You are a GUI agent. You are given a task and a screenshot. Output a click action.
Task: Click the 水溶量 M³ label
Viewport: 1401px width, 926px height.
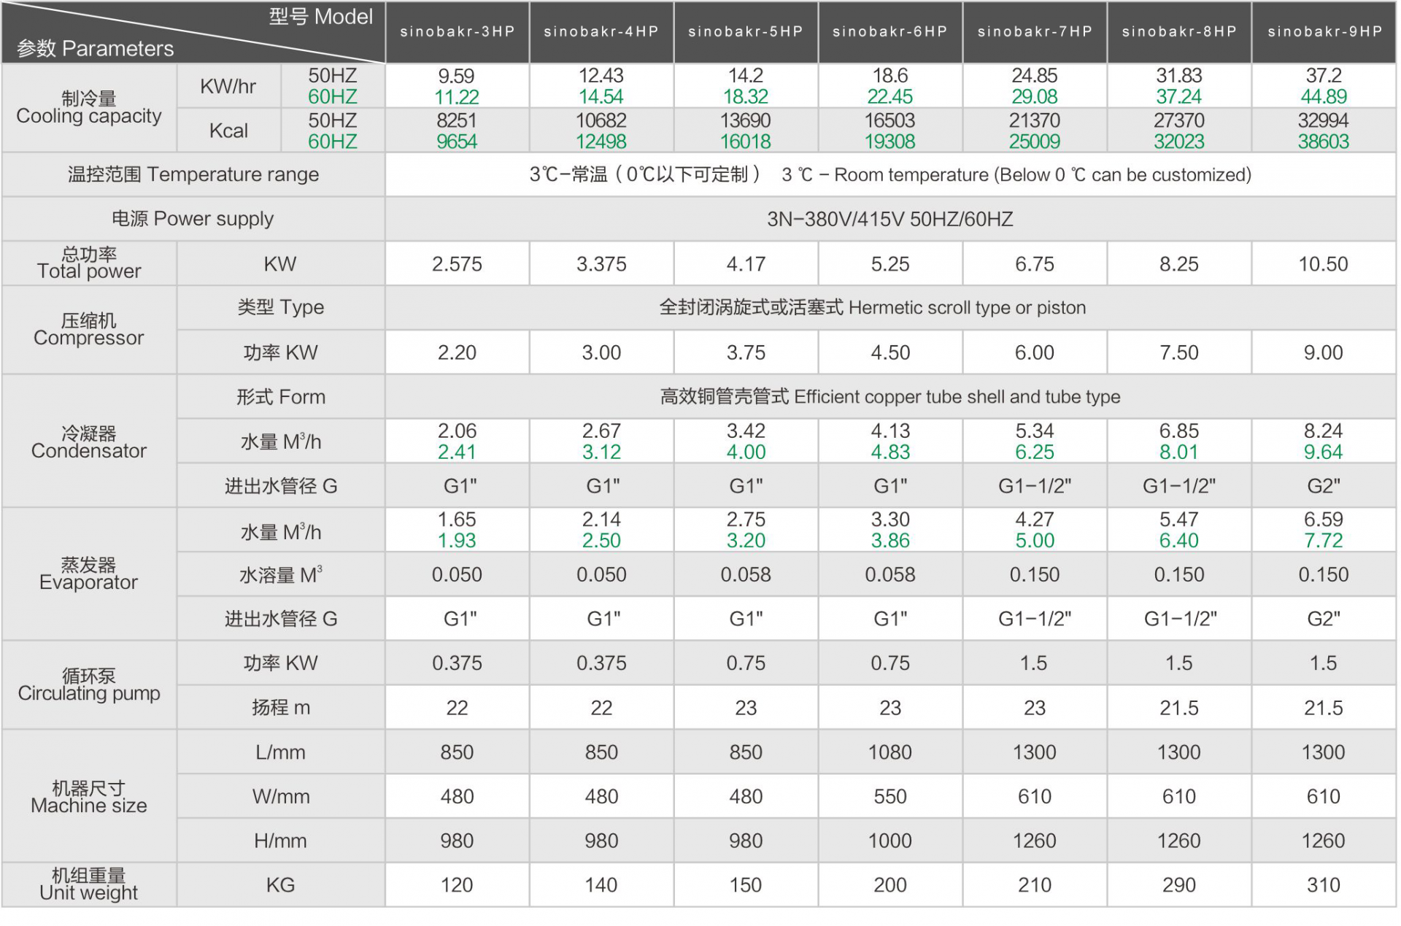pyautogui.click(x=281, y=575)
